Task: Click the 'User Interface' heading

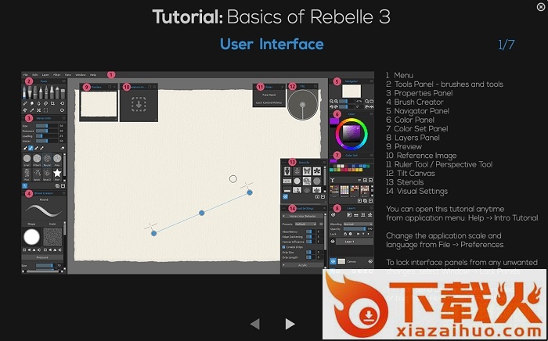Action: 272,45
